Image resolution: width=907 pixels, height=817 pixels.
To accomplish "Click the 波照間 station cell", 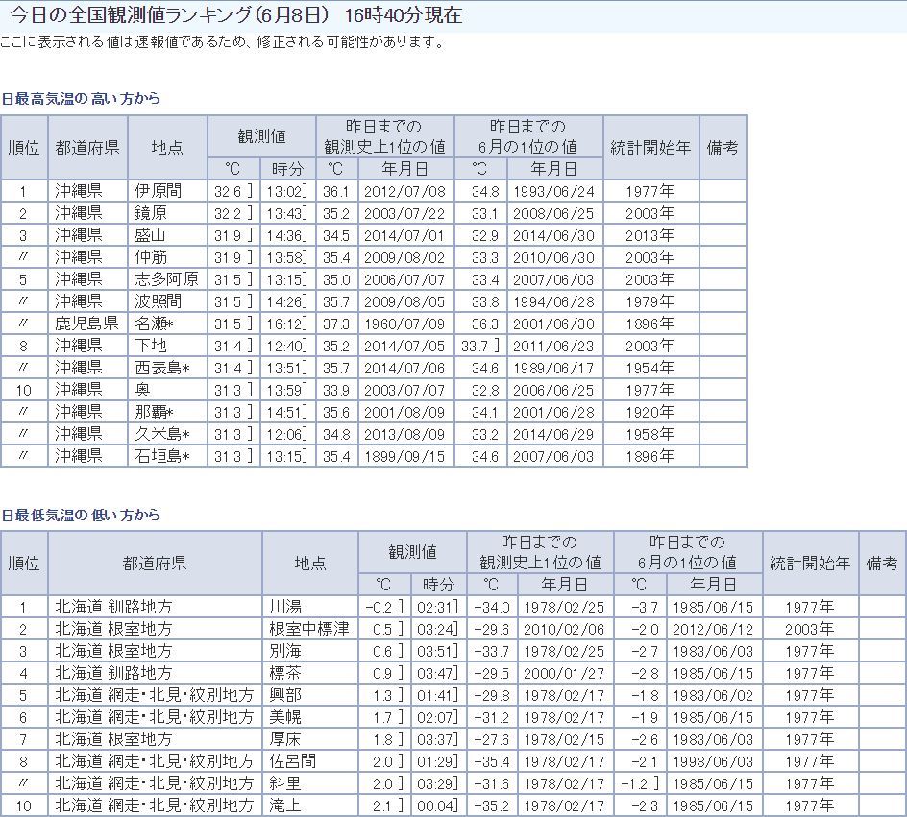I will coord(158,301).
